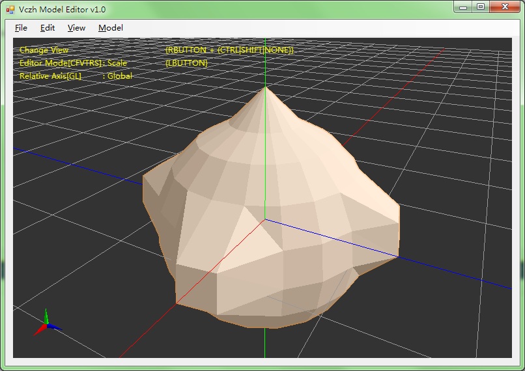Maximize the Model Editor window
The height and width of the screenshot is (371, 525).
tap(481, 7)
